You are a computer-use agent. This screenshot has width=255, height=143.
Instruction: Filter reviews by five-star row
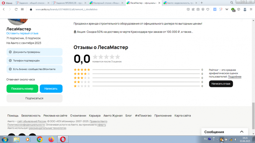[x=138, y=70]
